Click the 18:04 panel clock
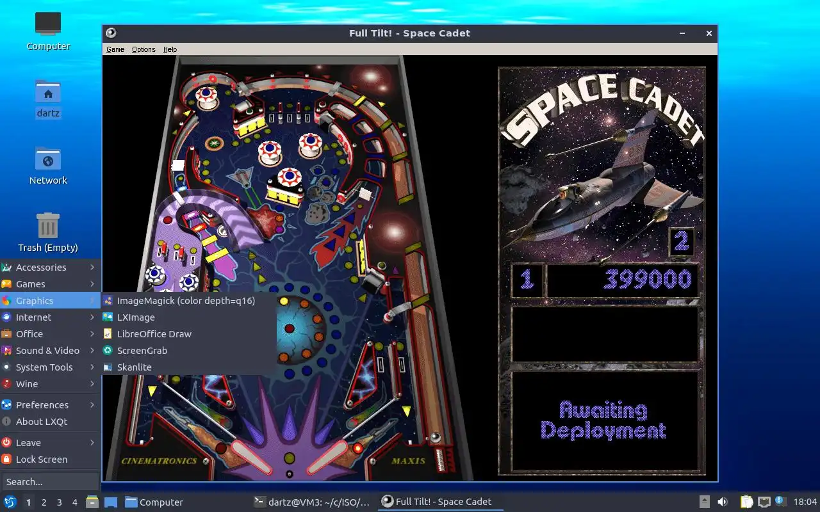This screenshot has height=512, width=820. point(805,502)
